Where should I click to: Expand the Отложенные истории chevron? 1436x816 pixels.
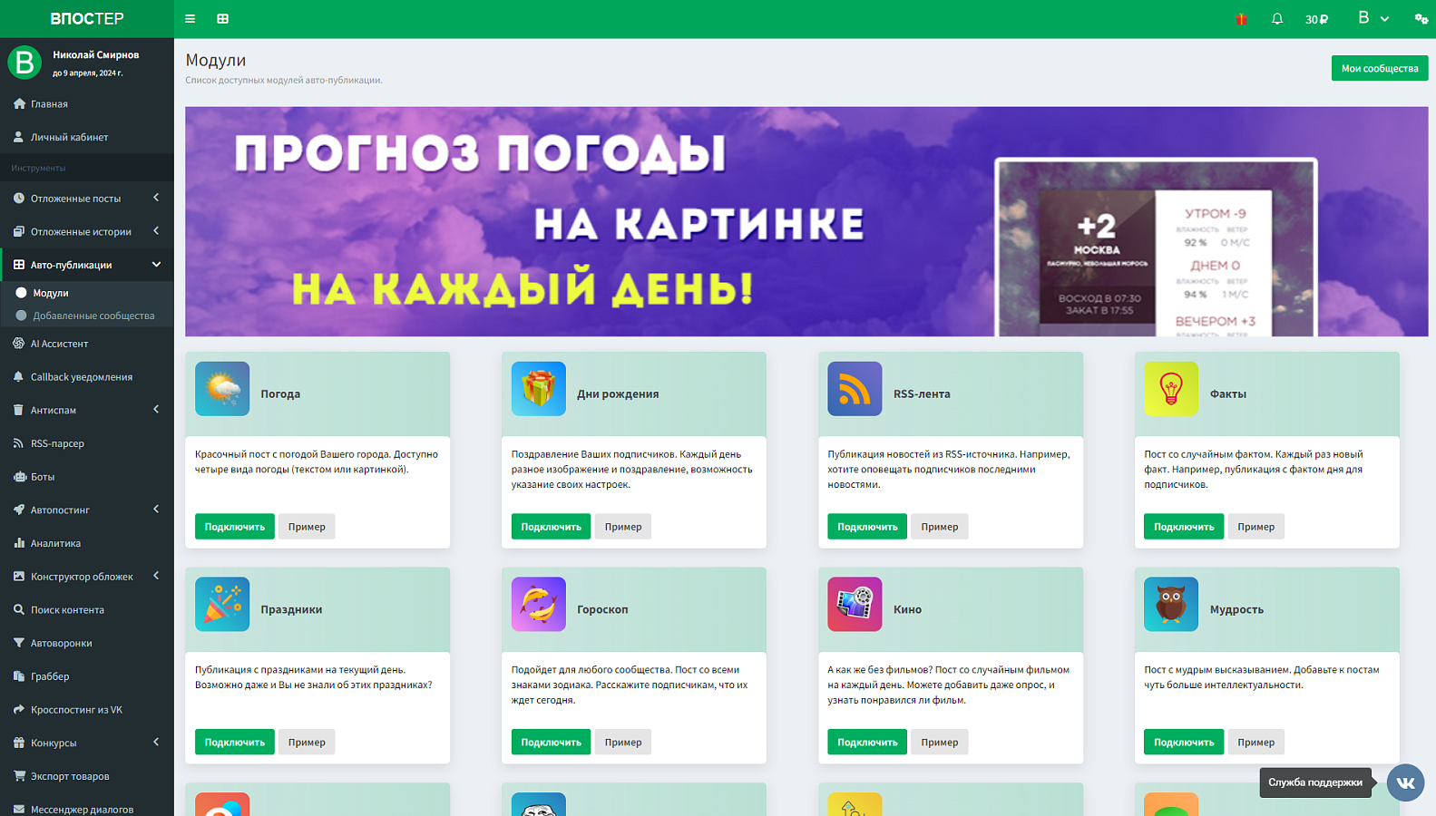pos(156,231)
